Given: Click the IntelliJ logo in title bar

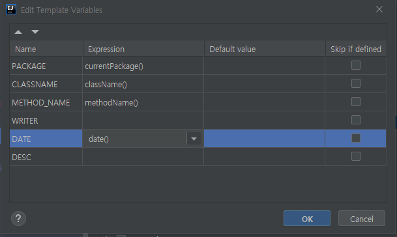Looking at the screenshot, I should [11, 9].
